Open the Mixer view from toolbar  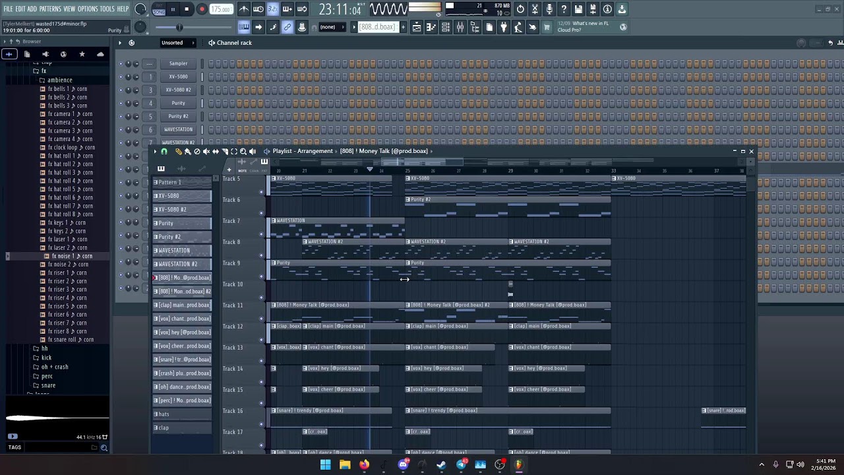pos(460,27)
